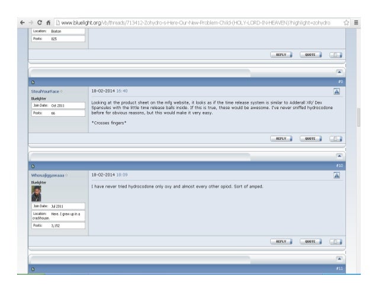378x292 pixels.
Task: Reply to Whosajiggawaaa's post
Action: tap(281, 242)
